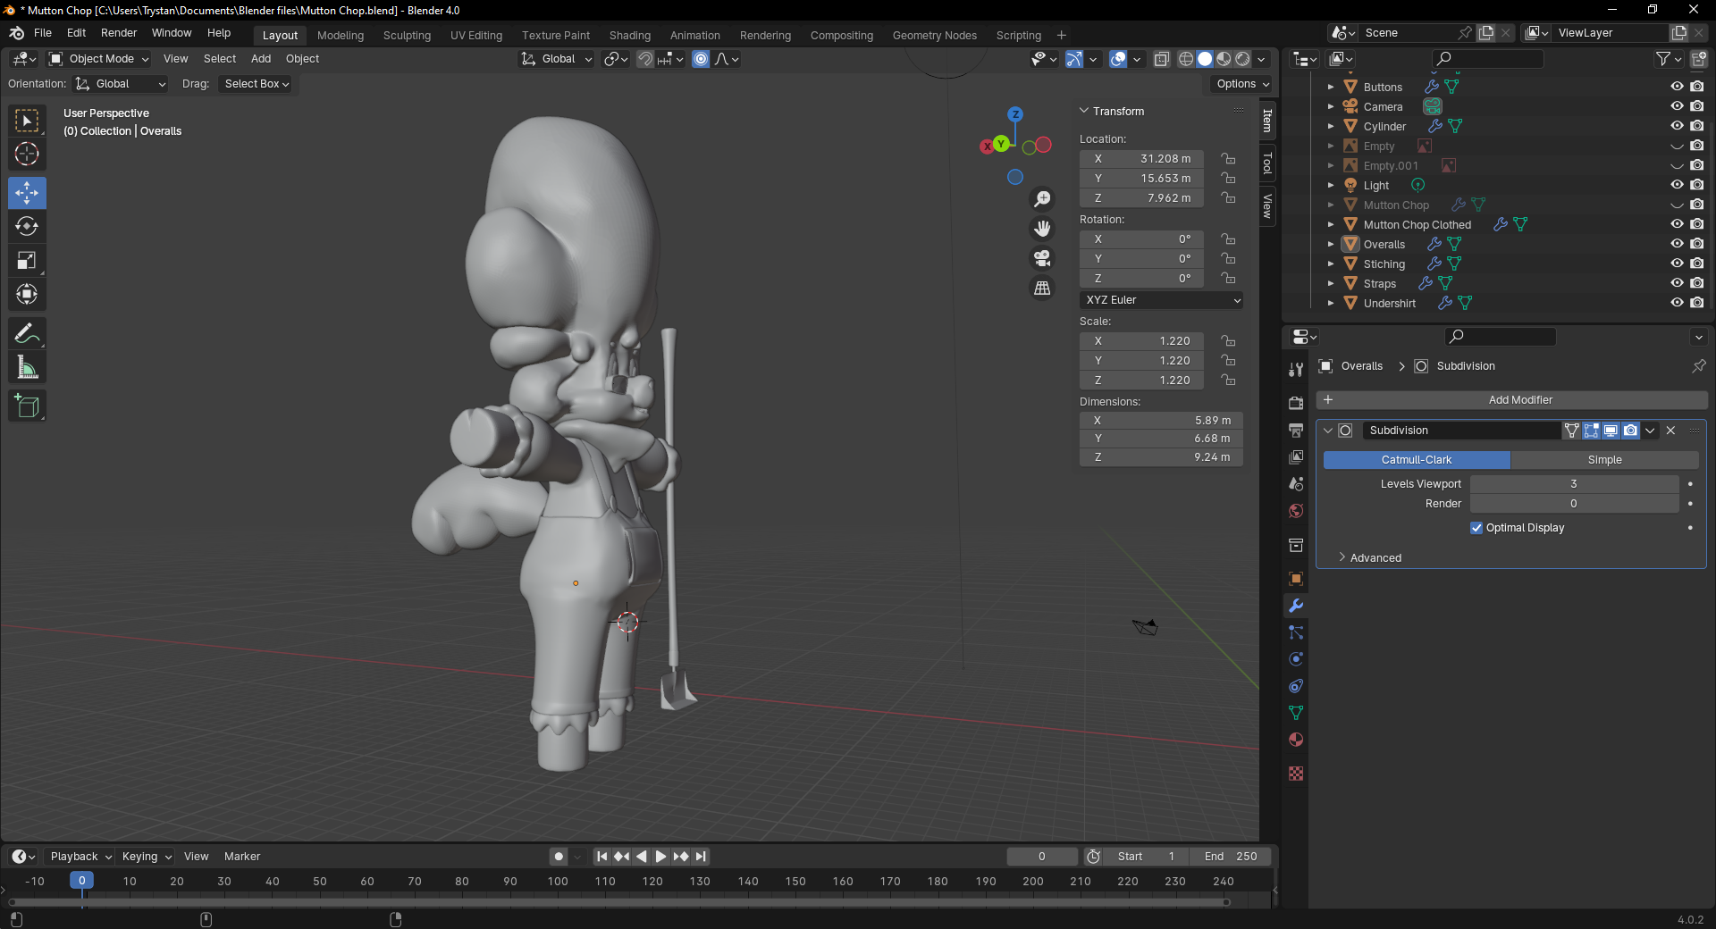This screenshot has height=929, width=1716.
Task: Open the Object Mode dropdown
Action: (99, 59)
